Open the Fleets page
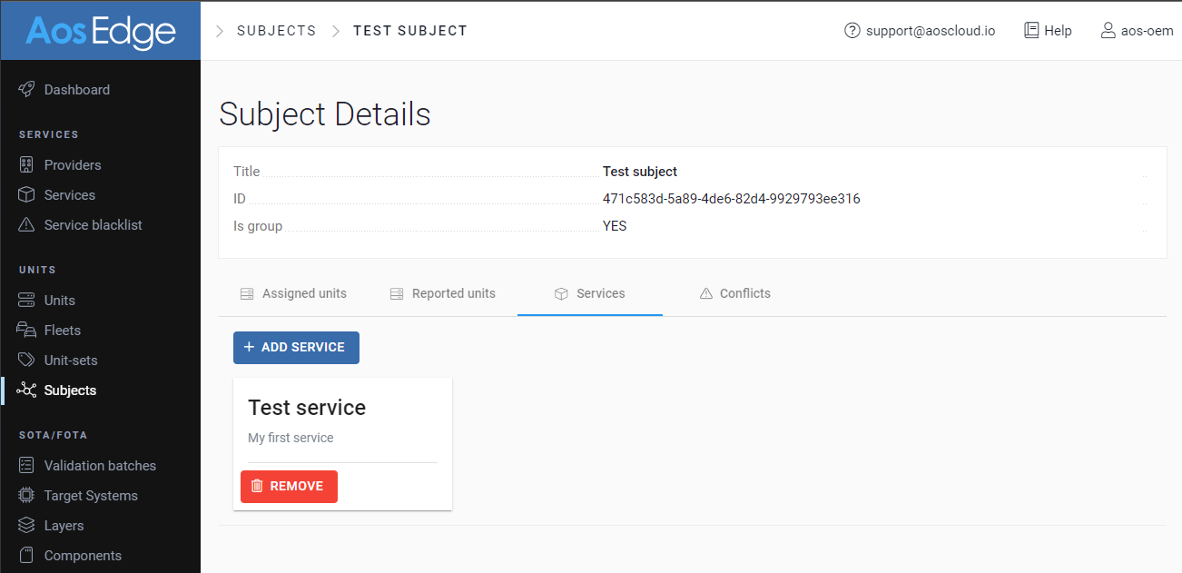This screenshot has width=1182, height=573. [x=64, y=330]
